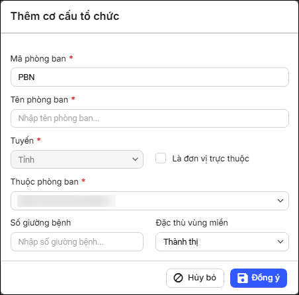Viewport: 299px width, 295px height.
Task: Open Đặc thù vùng miền dropdown
Action: [222, 241]
